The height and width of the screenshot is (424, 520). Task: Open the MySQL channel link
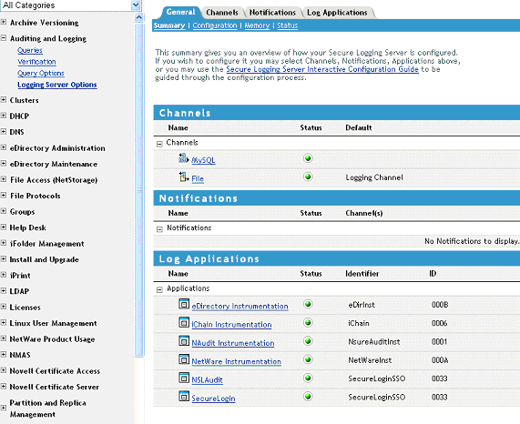[203, 160]
